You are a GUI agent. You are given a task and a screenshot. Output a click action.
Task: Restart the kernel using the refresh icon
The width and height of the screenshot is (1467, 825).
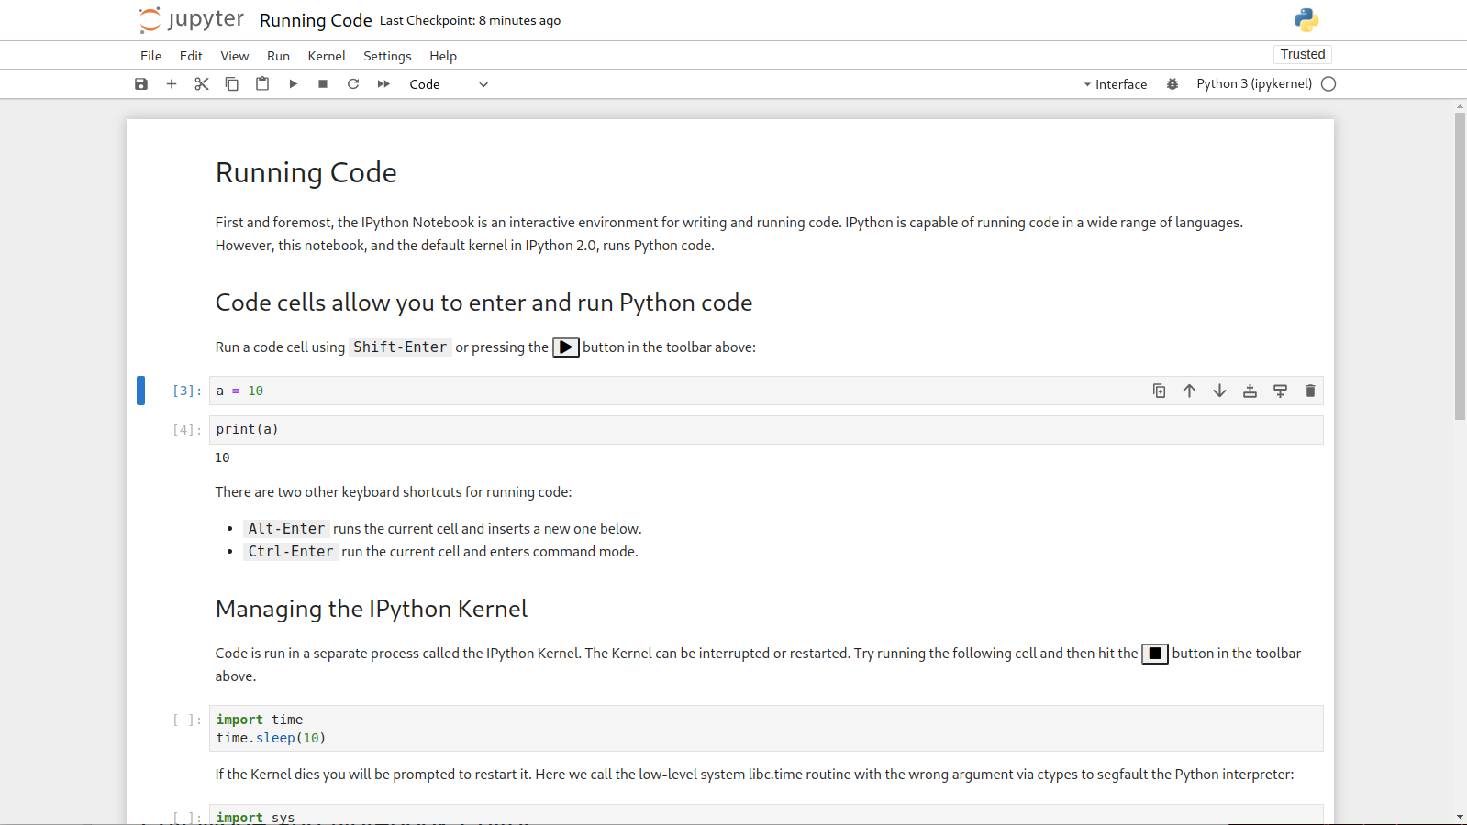[x=353, y=84]
